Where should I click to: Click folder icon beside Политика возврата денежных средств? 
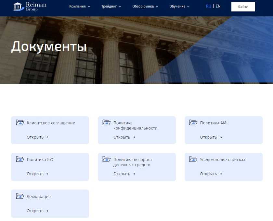107,159
